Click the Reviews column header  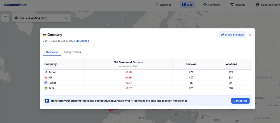tap(191, 64)
